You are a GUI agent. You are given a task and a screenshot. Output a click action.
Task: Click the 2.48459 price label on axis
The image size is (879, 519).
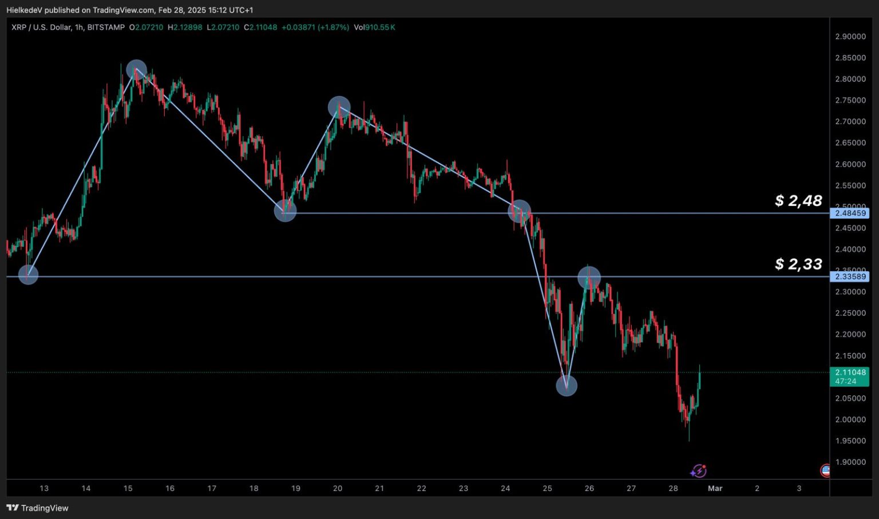tap(850, 213)
